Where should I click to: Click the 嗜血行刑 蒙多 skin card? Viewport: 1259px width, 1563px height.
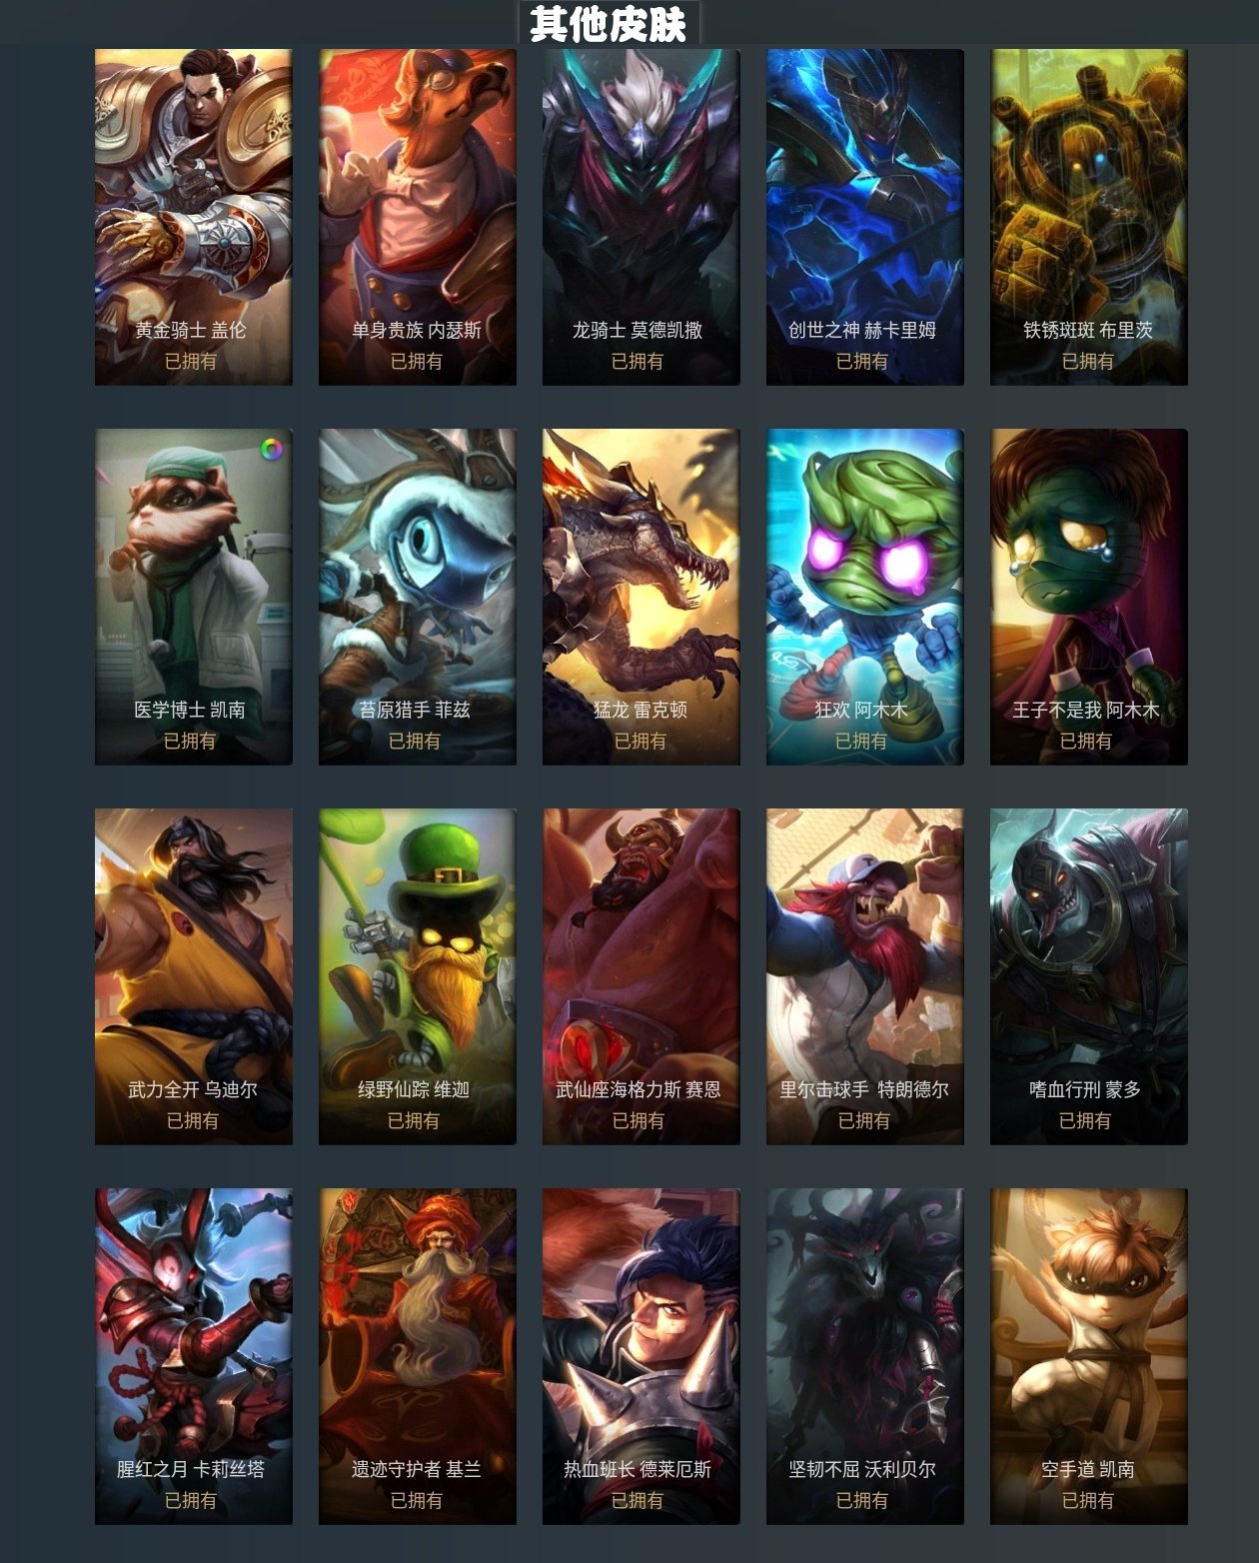pyautogui.click(x=1089, y=976)
